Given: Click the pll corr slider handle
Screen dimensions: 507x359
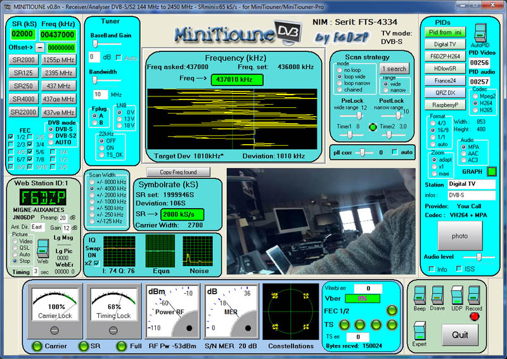Looking at the screenshot, I should click(x=363, y=152).
